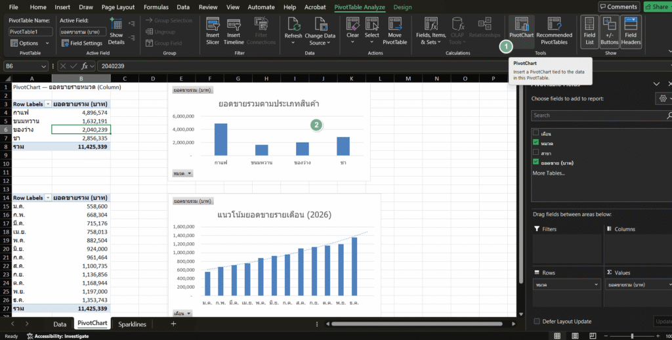Click the Search fields input box
Viewport: 672px width, 340px height.
coord(601,116)
